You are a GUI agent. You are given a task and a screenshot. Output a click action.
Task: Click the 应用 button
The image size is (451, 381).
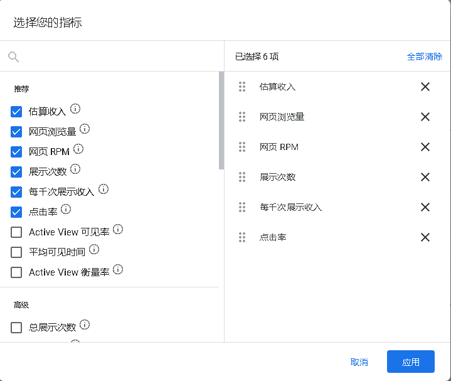pos(411,362)
